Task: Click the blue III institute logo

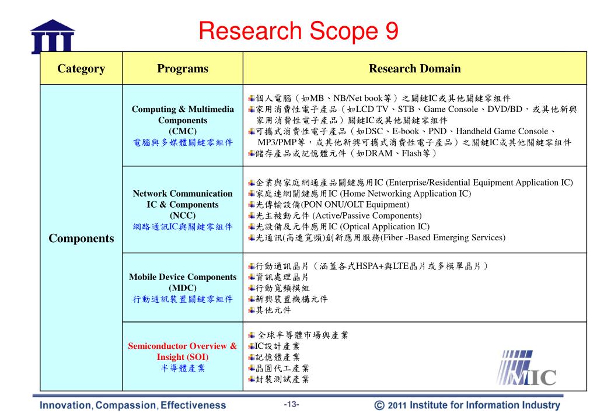Action: pyautogui.click(x=53, y=36)
